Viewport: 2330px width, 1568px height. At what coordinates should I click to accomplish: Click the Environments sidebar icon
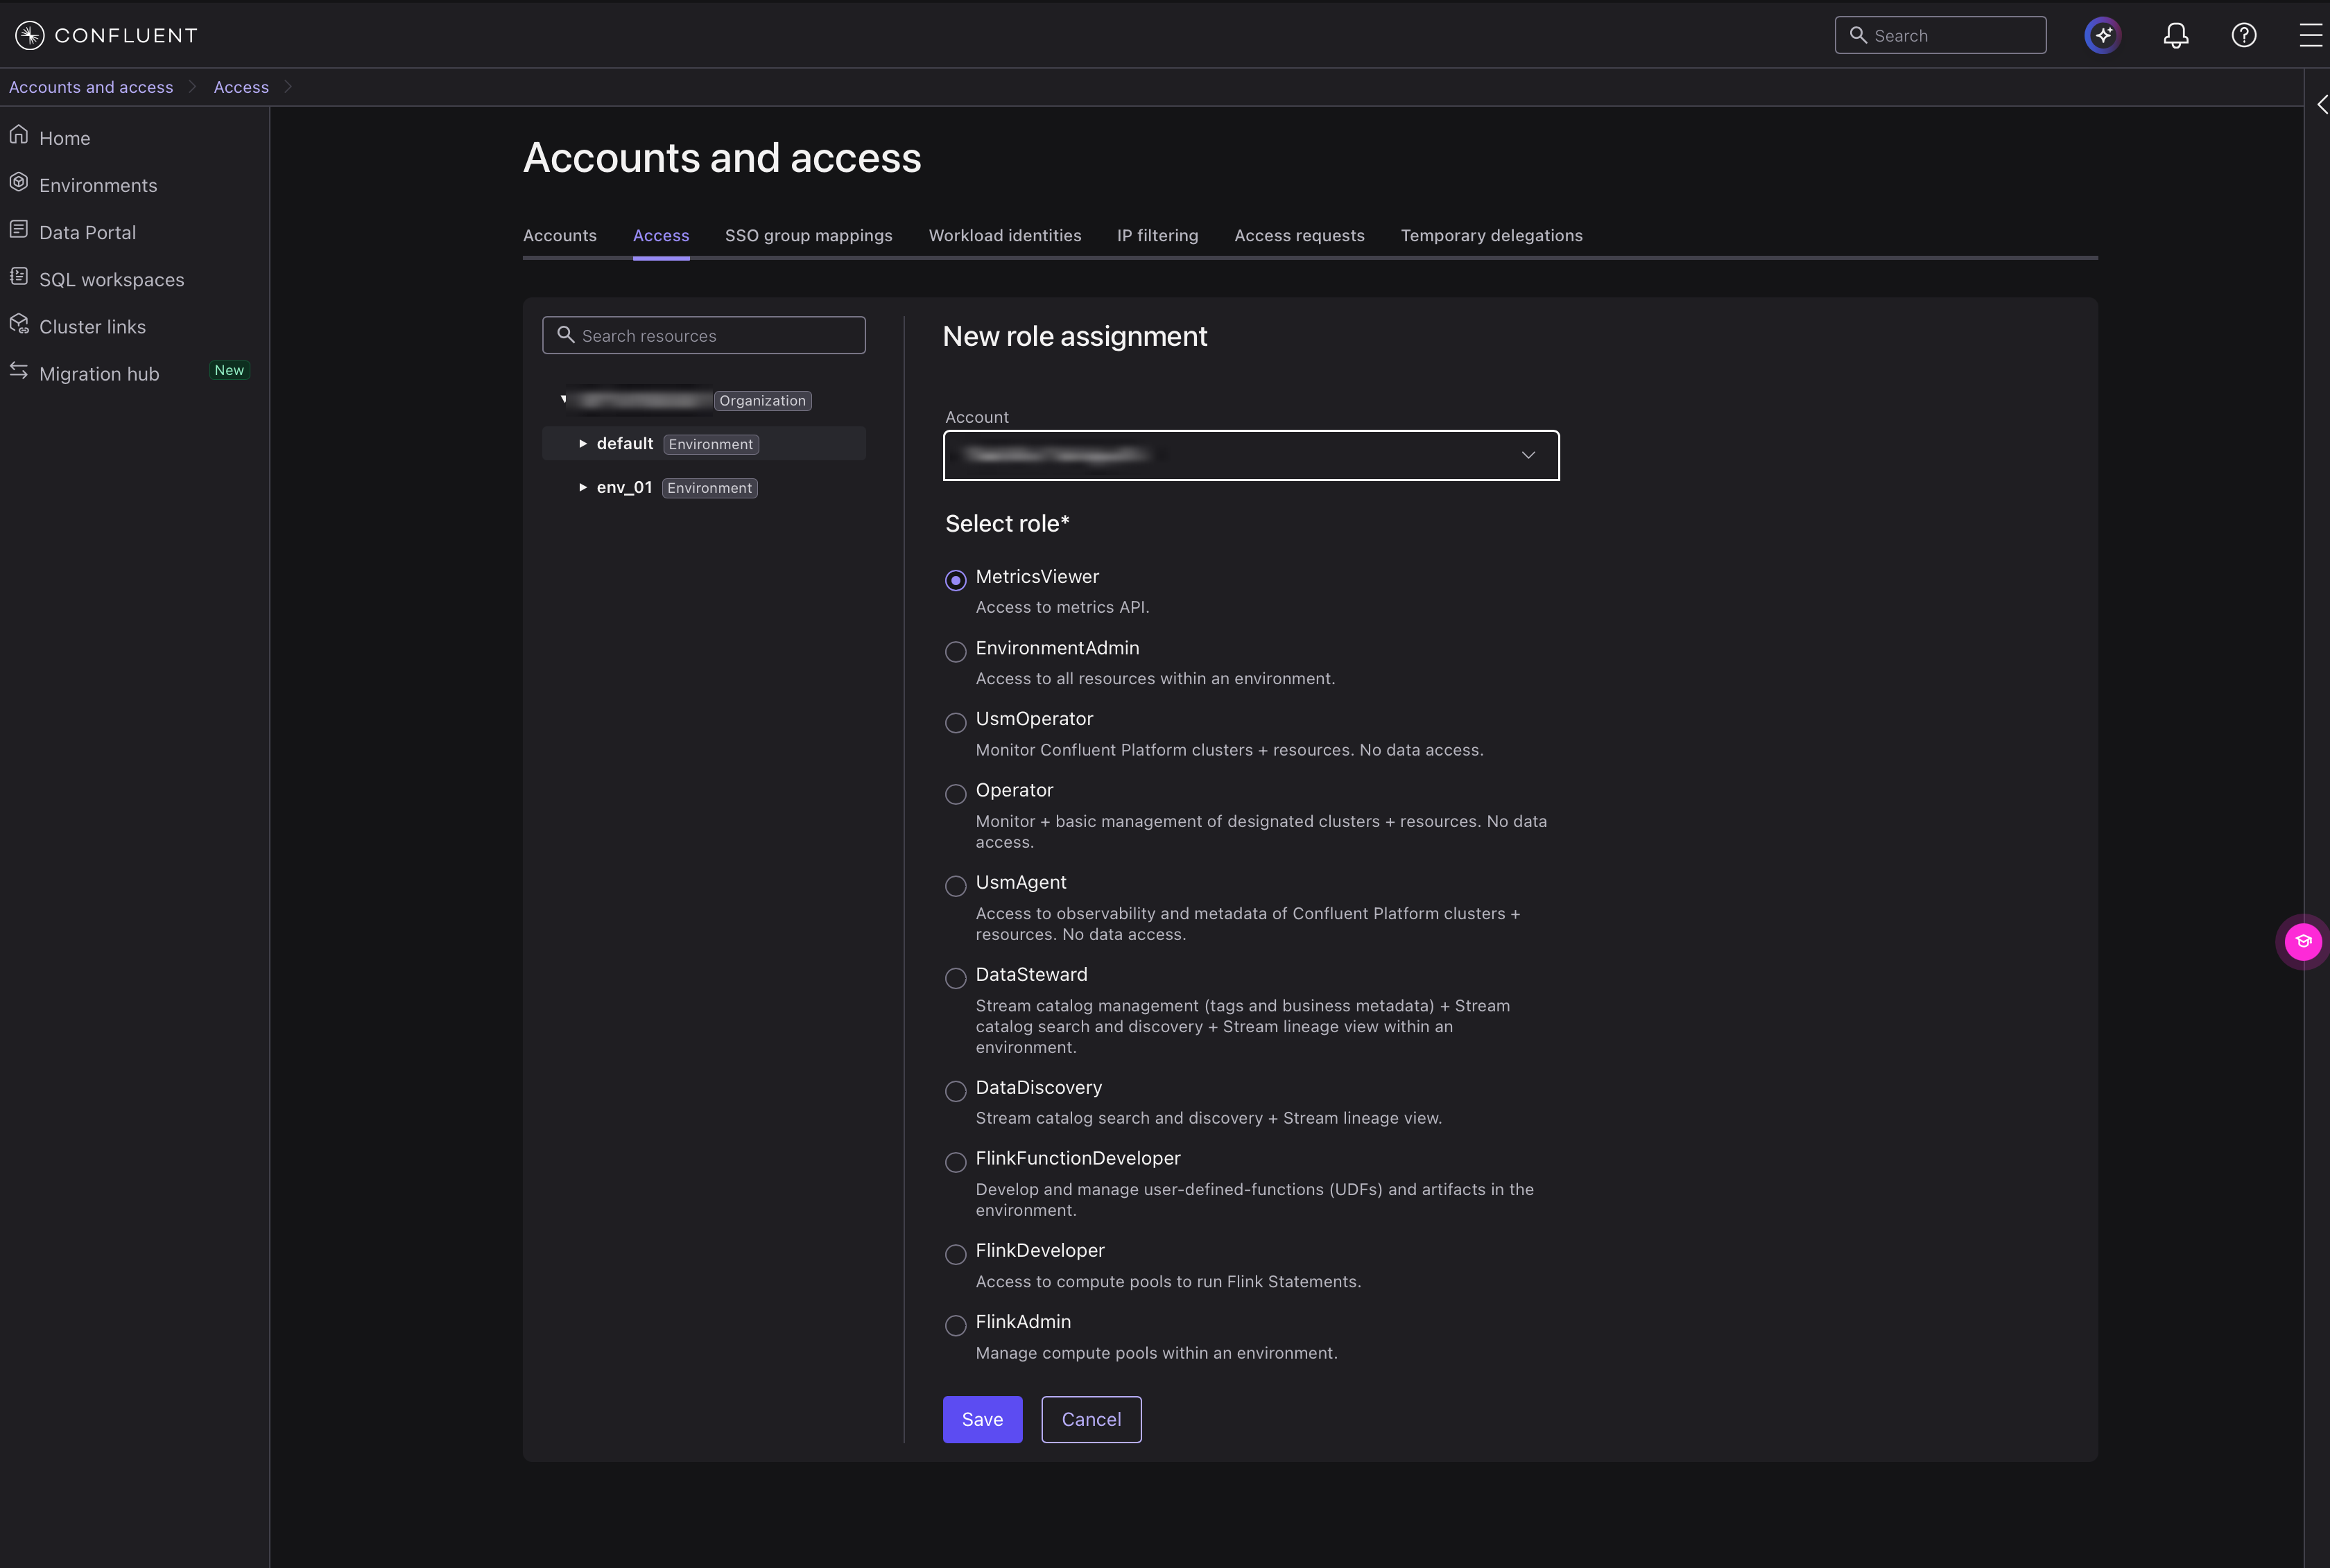tap(19, 182)
